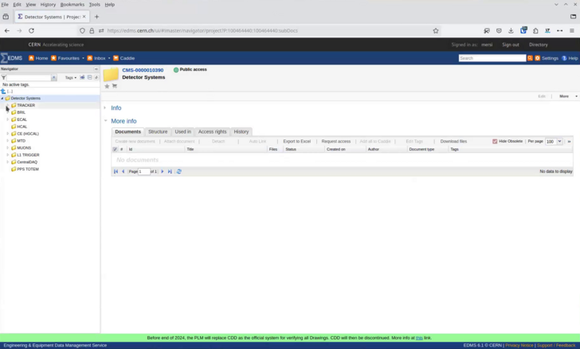Add Detector Systems to favourites with the star
The width and height of the screenshot is (580, 349).
pyautogui.click(x=107, y=86)
